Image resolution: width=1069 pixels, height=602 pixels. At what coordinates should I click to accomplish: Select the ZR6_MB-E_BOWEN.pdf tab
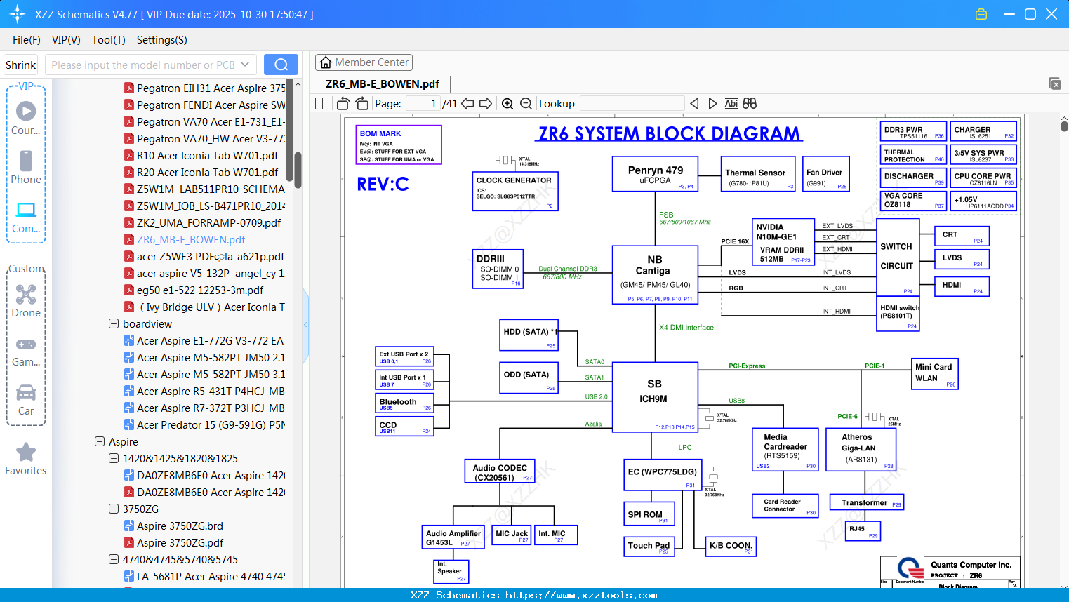coord(383,84)
